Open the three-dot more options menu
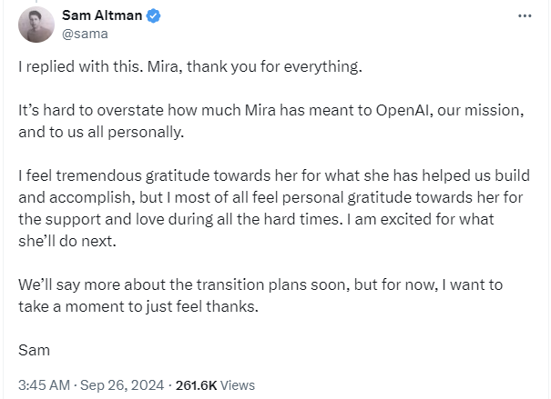The image size is (551, 399). click(525, 16)
